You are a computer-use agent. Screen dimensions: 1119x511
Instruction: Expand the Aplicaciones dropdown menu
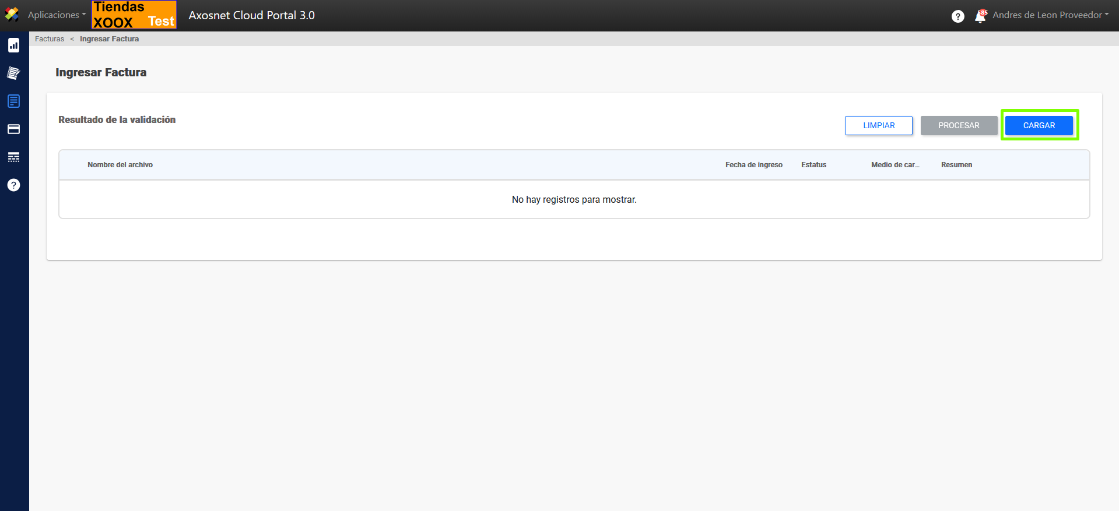[57, 15]
